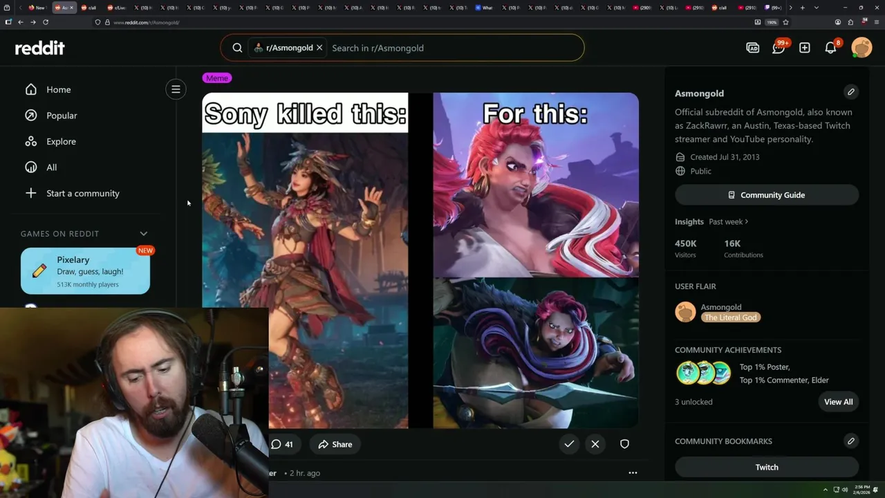The height and width of the screenshot is (498, 885).
Task: Open Explore in sidebar
Action: pyautogui.click(x=61, y=141)
